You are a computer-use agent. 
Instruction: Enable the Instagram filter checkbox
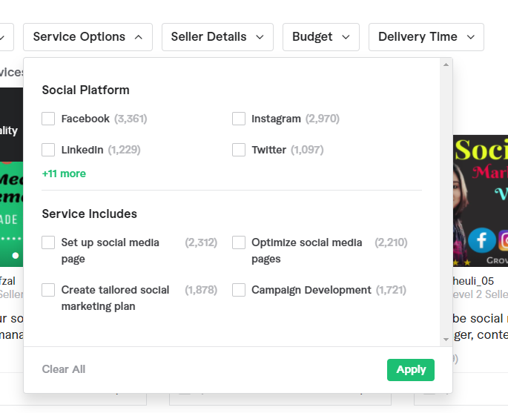[239, 119]
